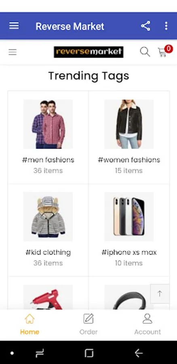Open the #iphone xs max tag link

(129, 252)
